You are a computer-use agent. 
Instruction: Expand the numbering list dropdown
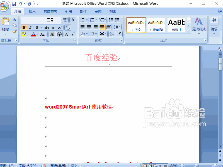point(96,20)
